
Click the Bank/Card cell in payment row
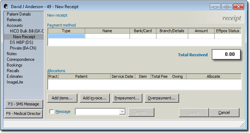tap(143, 36)
